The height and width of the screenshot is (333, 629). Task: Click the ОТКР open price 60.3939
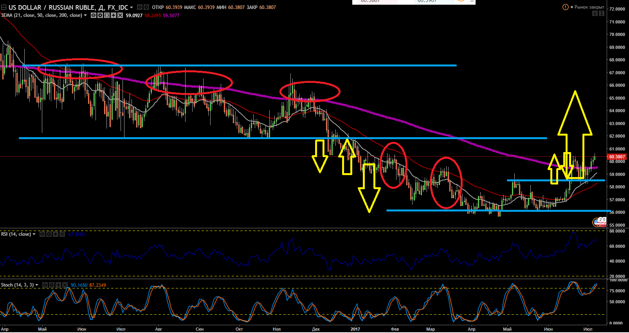coord(174,7)
